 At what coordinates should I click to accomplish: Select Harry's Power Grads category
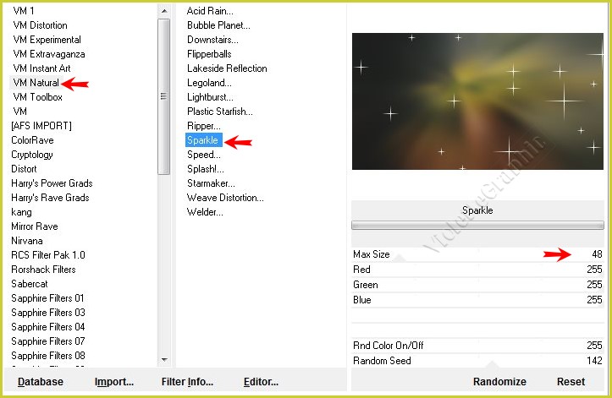pos(52,183)
